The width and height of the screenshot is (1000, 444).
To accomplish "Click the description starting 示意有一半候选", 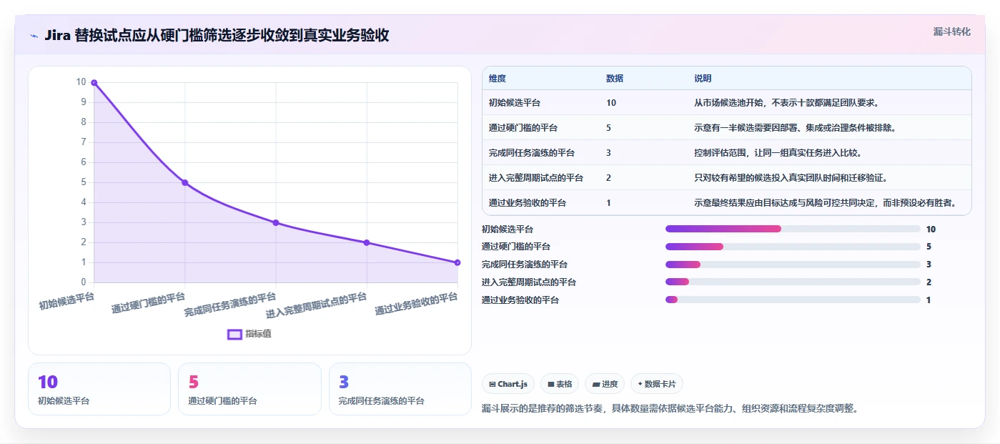I will pyautogui.click(x=795, y=128).
